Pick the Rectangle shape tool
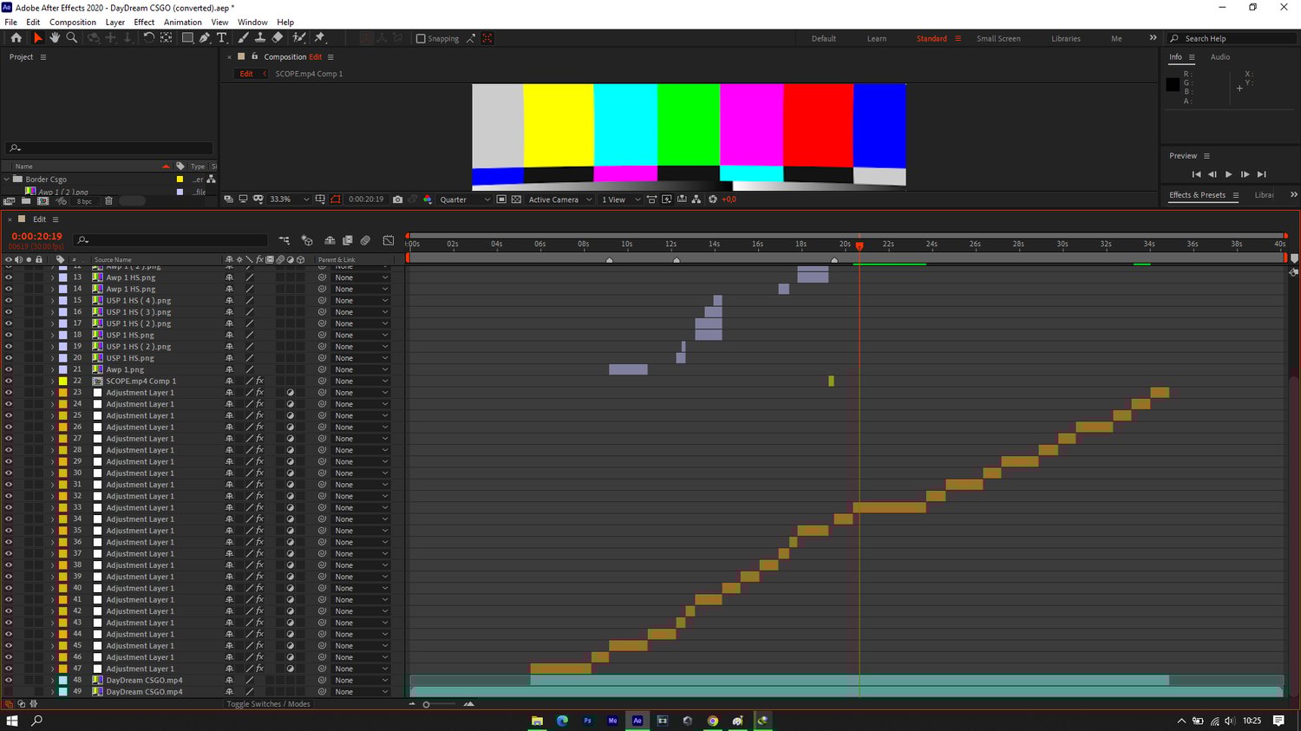This screenshot has width=1301, height=731. [186, 38]
